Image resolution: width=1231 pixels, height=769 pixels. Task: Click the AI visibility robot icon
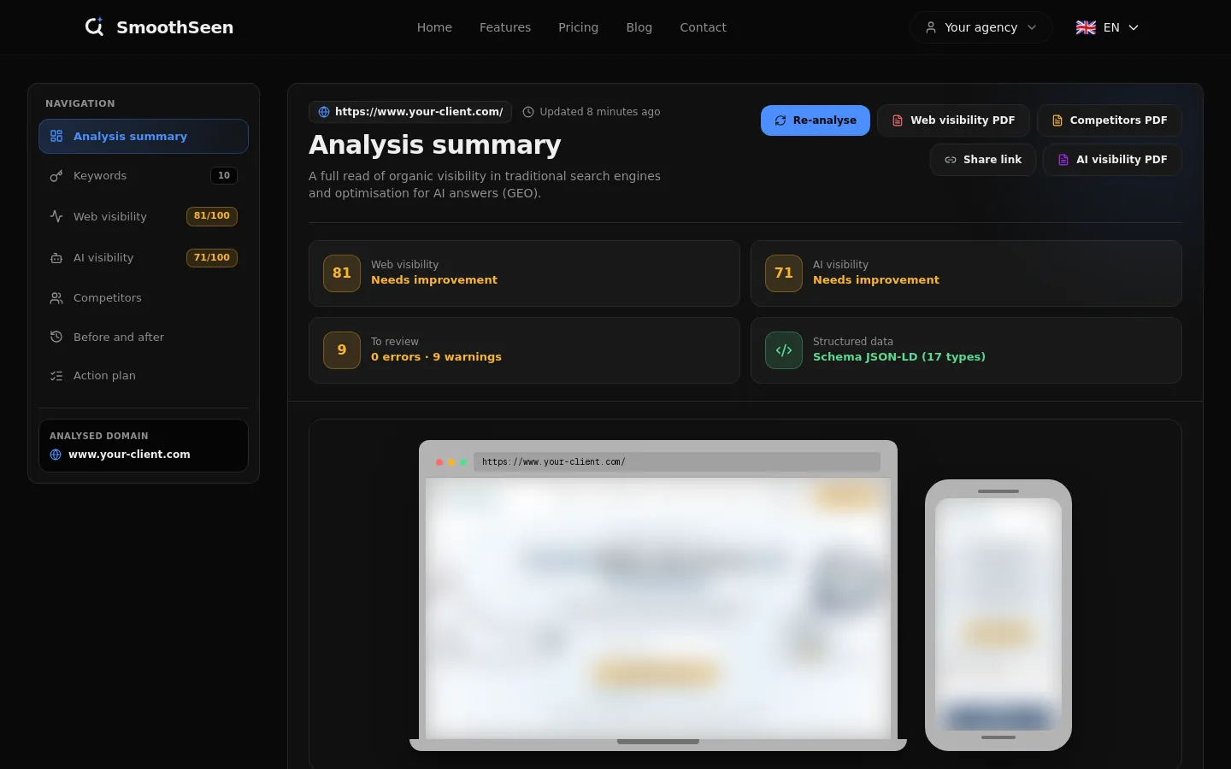(x=56, y=258)
